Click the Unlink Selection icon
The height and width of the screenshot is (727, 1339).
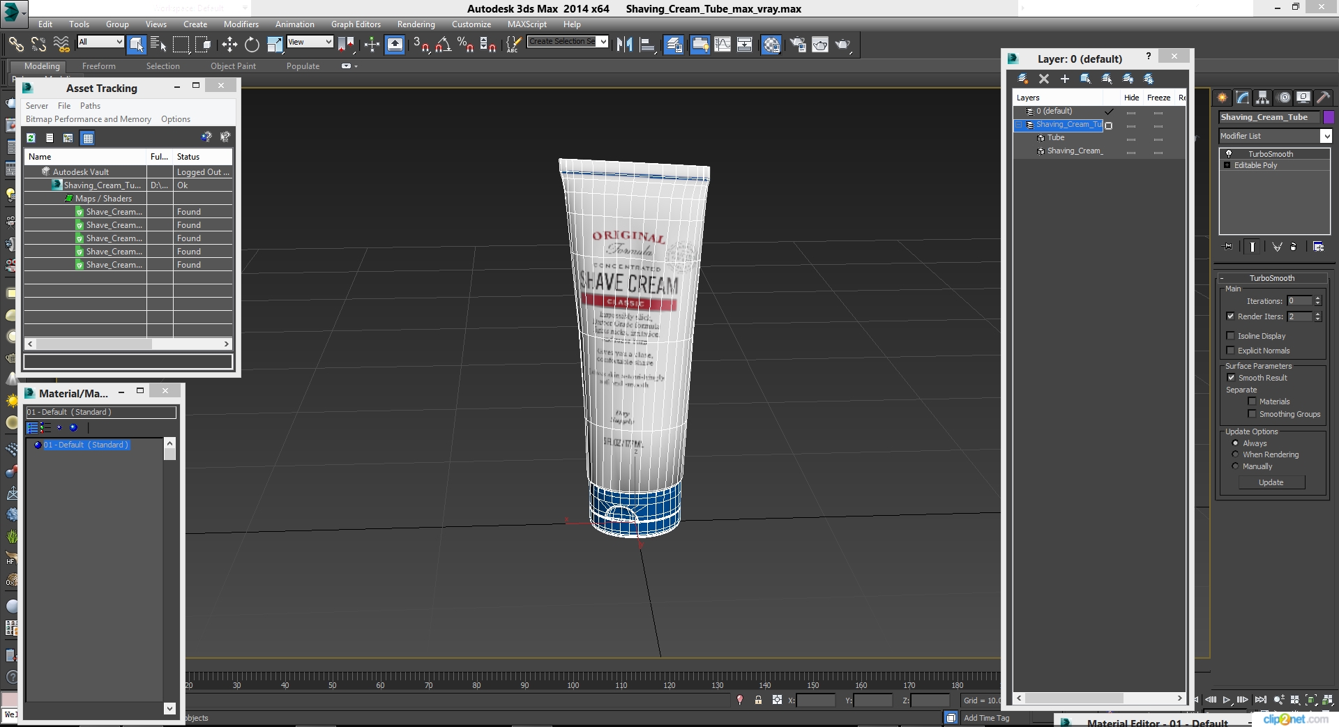pos(38,45)
